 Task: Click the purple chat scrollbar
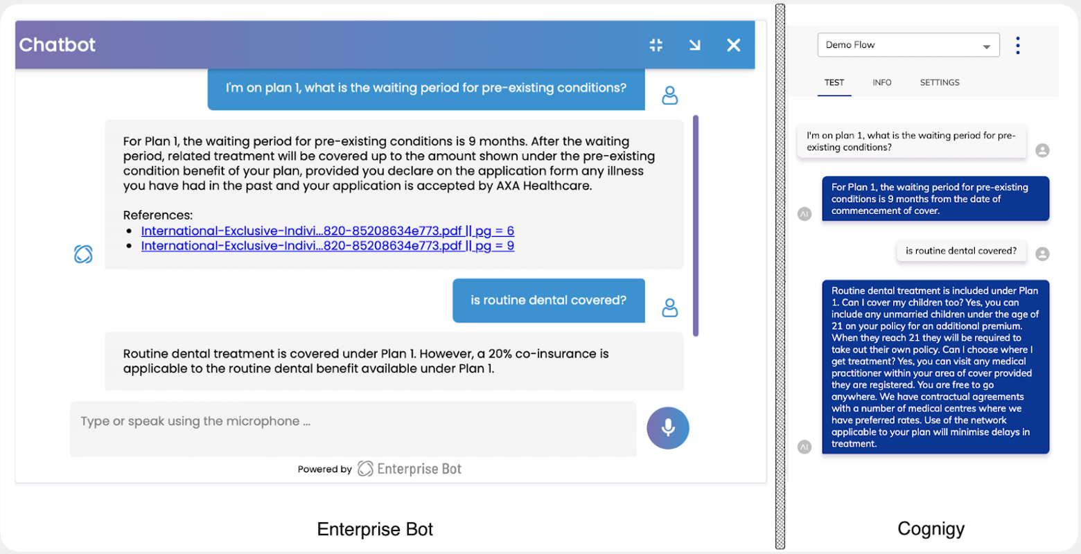(x=696, y=225)
